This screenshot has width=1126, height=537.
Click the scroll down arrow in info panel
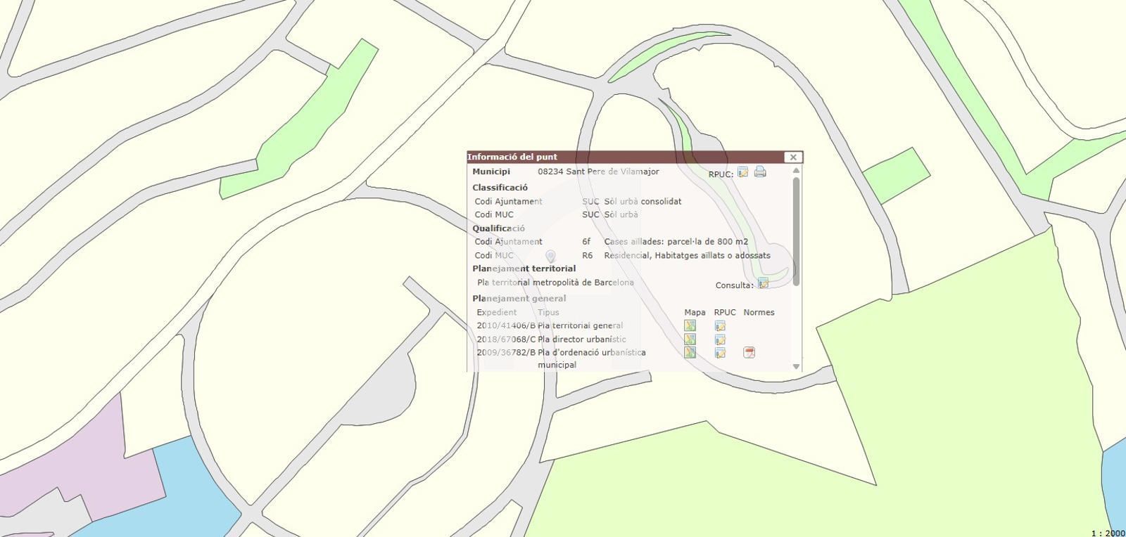796,366
